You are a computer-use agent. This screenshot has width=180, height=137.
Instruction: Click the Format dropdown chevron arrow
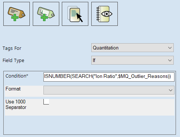[x=170, y=90]
